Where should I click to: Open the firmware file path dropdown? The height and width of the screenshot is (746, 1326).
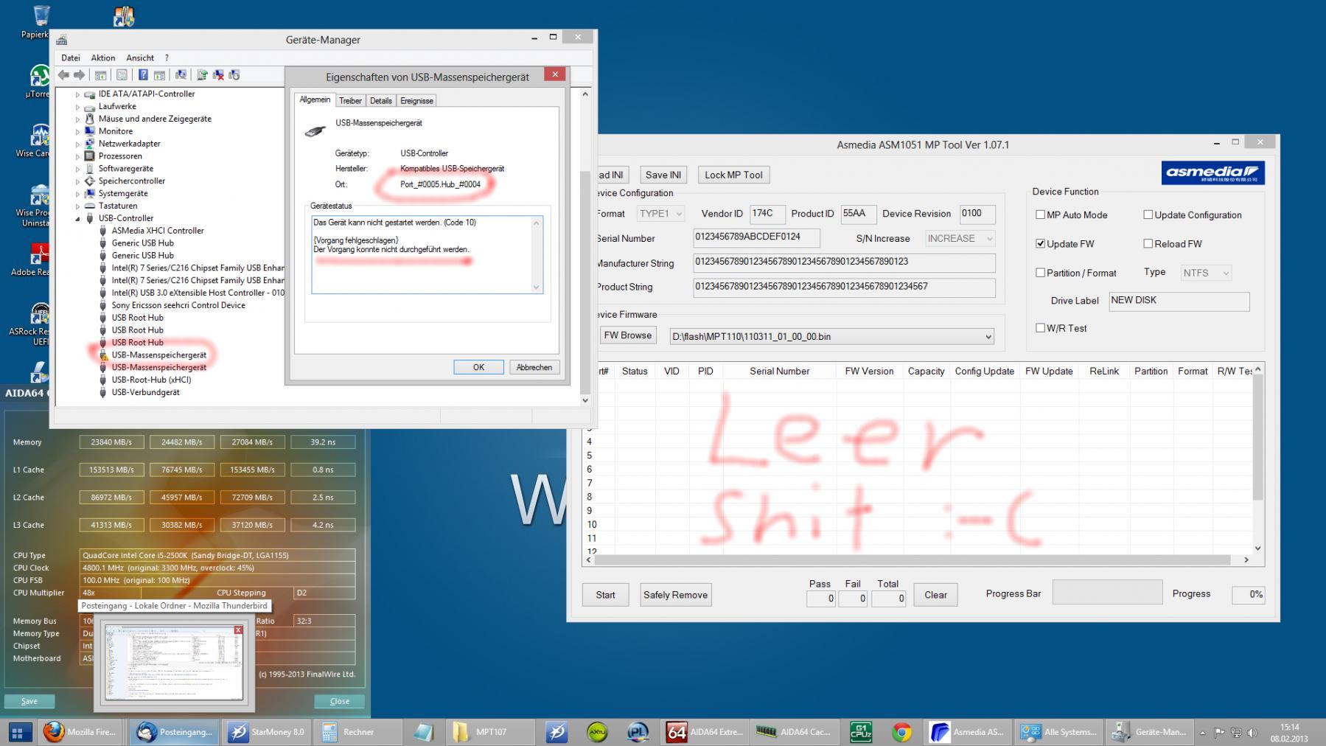click(x=831, y=337)
